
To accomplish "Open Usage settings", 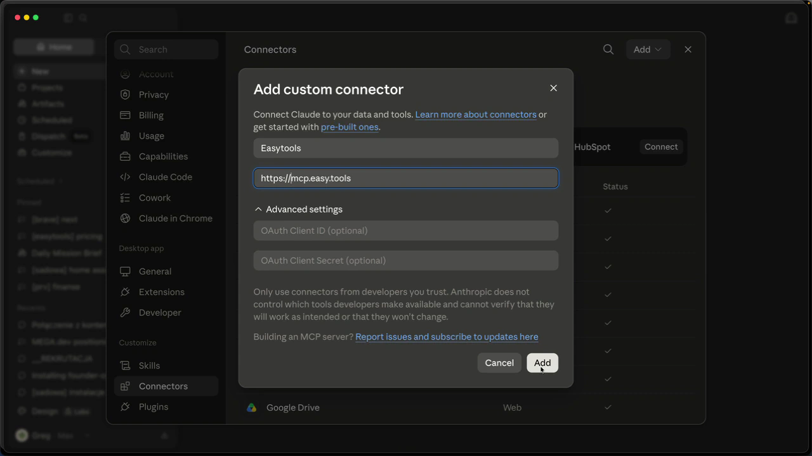I will [167, 136].
